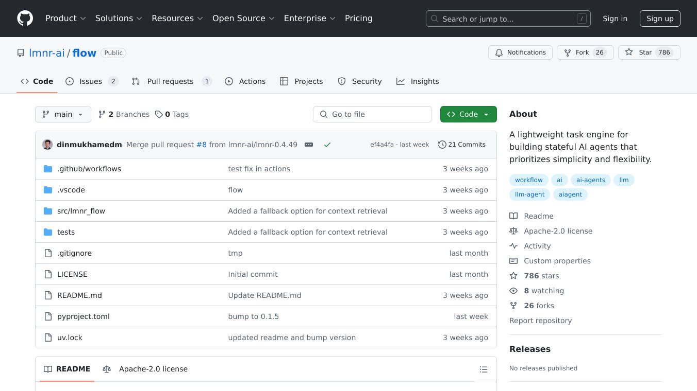This screenshot has height=391, width=697.
Task: Open the main branch dropdown
Action: [x=63, y=114]
